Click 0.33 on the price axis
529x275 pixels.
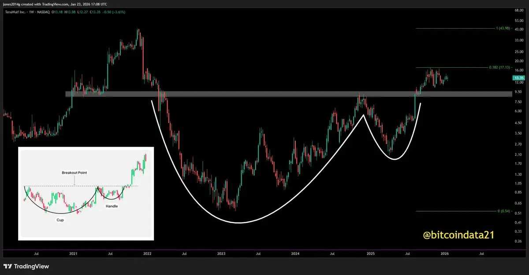click(518, 231)
